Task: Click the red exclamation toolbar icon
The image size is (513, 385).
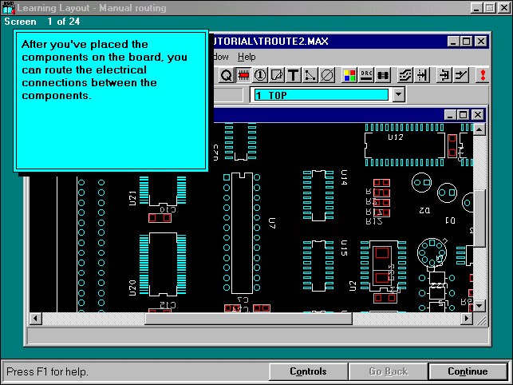Action: pos(483,76)
